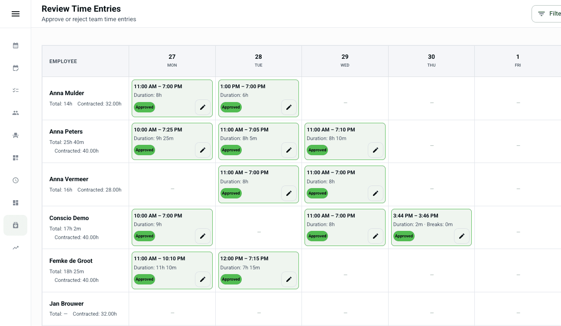Click Approved badge on Anna Mulder's Monday entry
561x326 pixels.
pyautogui.click(x=144, y=107)
